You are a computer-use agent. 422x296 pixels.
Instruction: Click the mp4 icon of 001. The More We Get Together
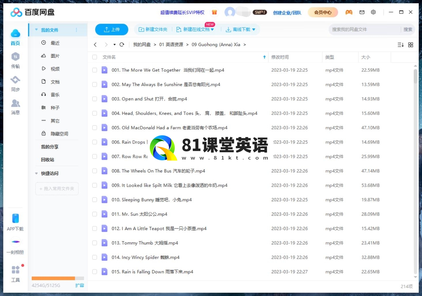[x=104, y=70]
